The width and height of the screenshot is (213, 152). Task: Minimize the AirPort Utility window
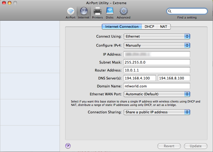pyautogui.click(x=10, y=3)
